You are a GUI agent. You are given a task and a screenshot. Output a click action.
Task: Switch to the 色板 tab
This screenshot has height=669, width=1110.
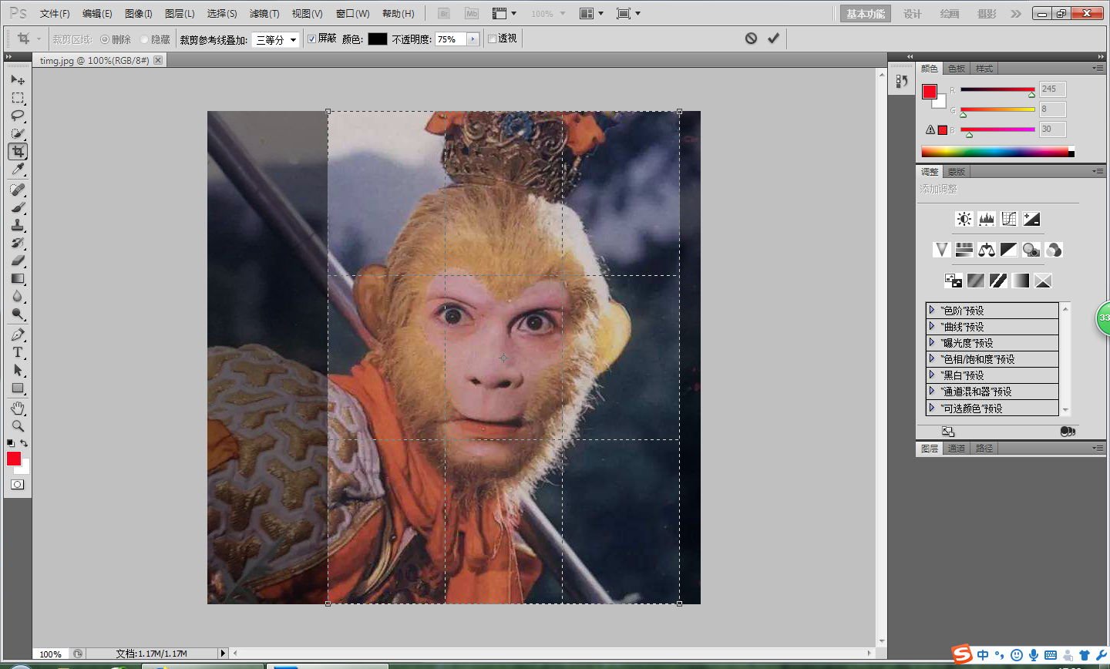click(x=957, y=69)
